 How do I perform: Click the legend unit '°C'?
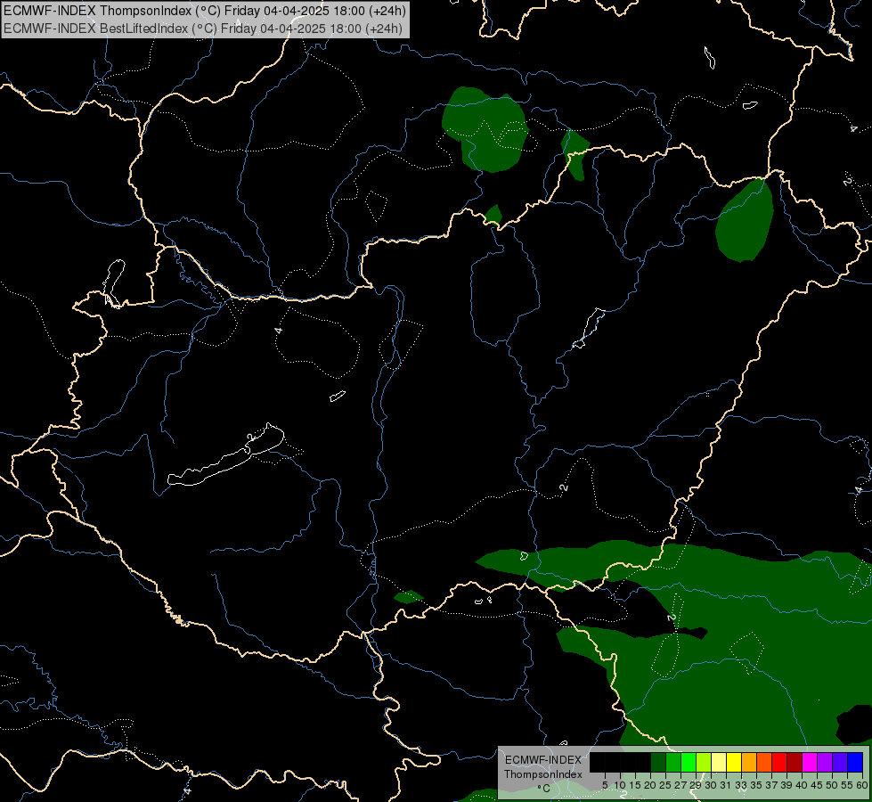pos(544,788)
